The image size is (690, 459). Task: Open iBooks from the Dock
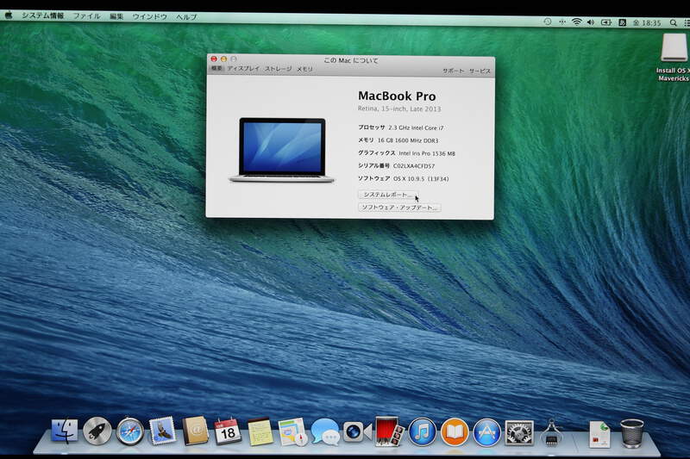pos(455,431)
